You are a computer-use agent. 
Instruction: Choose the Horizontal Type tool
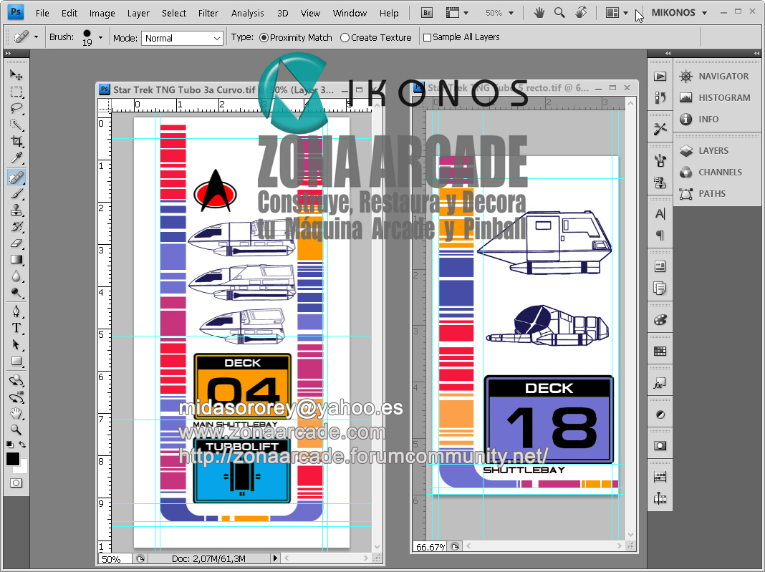(16, 328)
